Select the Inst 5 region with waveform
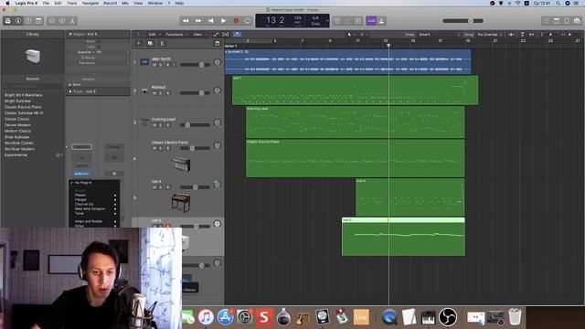Viewport: 585px width, 329px height. [x=403, y=237]
